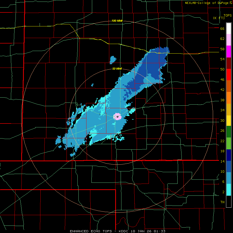Click the TOPS legend title
The height and width of the screenshot is (233, 233).
pyautogui.click(x=228, y=16)
